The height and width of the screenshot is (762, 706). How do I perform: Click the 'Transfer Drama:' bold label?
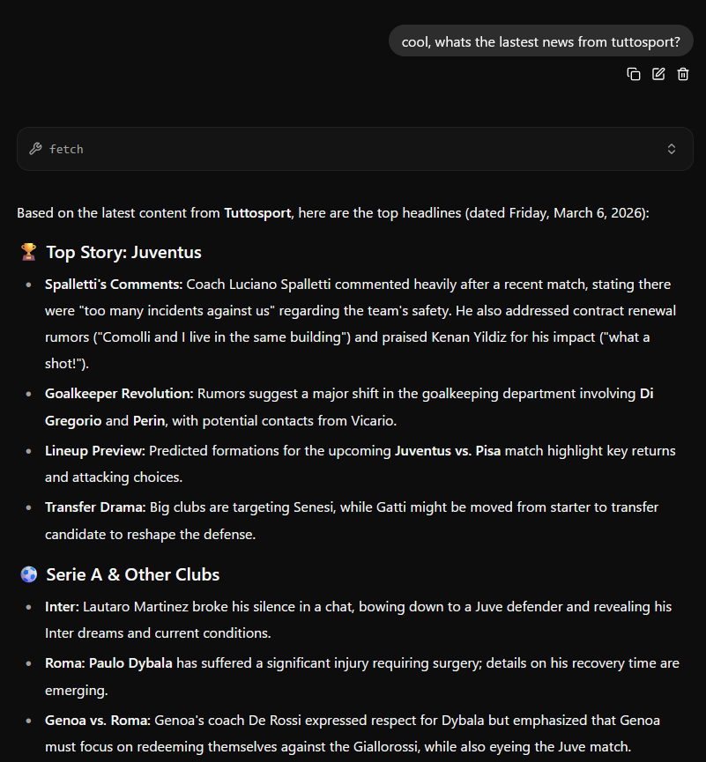95,507
